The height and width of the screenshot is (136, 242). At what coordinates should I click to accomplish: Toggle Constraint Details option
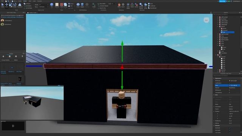point(103,6)
